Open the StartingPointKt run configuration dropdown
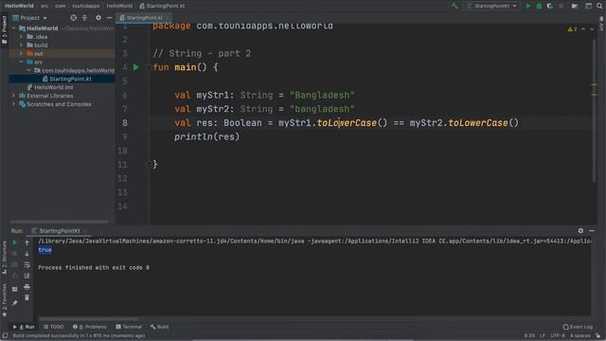The height and width of the screenshot is (341, 606). pos(491,6)
